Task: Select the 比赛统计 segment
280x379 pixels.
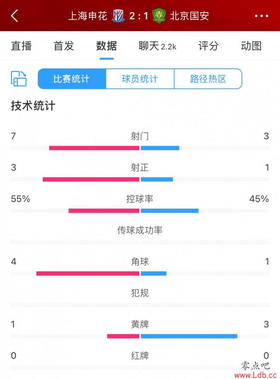Action: 72,79
